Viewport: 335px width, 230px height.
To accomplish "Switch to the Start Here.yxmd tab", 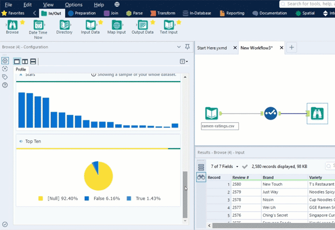I will (x=212, y=48).
